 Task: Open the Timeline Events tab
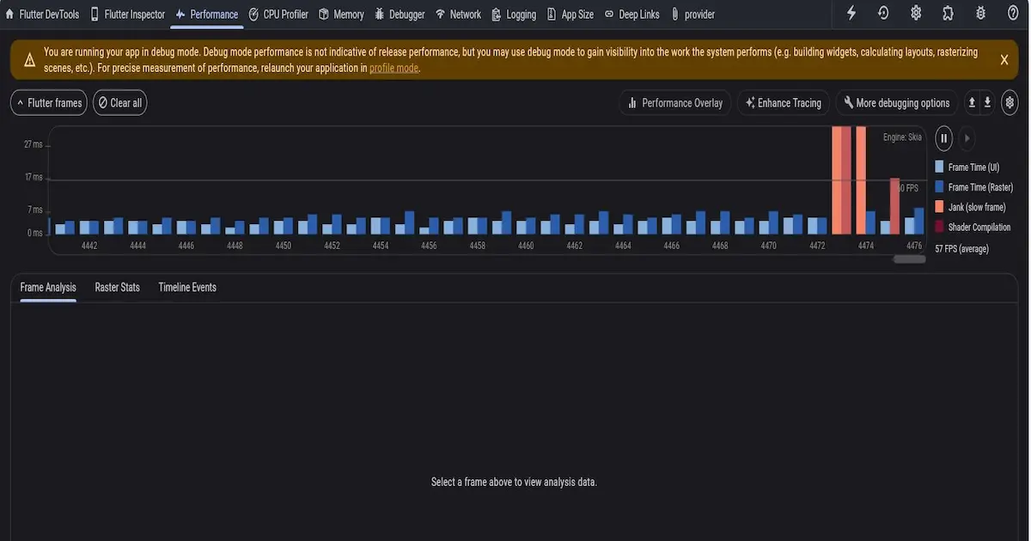coord(187,288)
